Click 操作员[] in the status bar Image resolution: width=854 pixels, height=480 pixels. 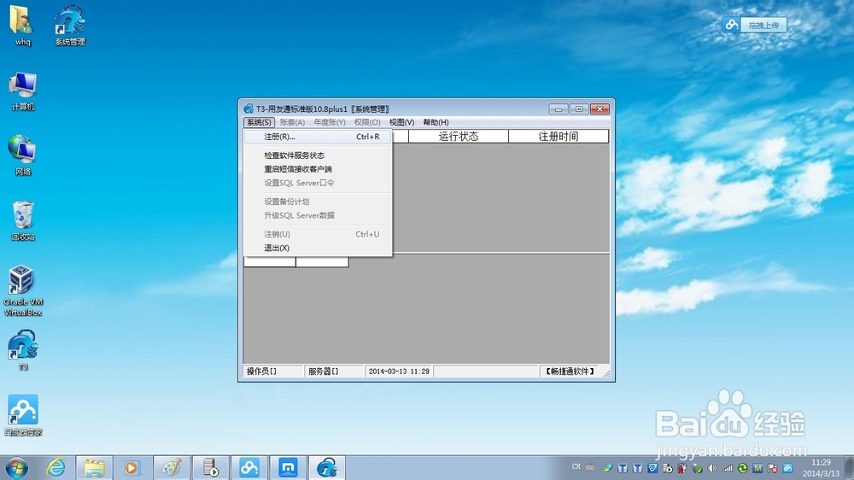[273, 371]
